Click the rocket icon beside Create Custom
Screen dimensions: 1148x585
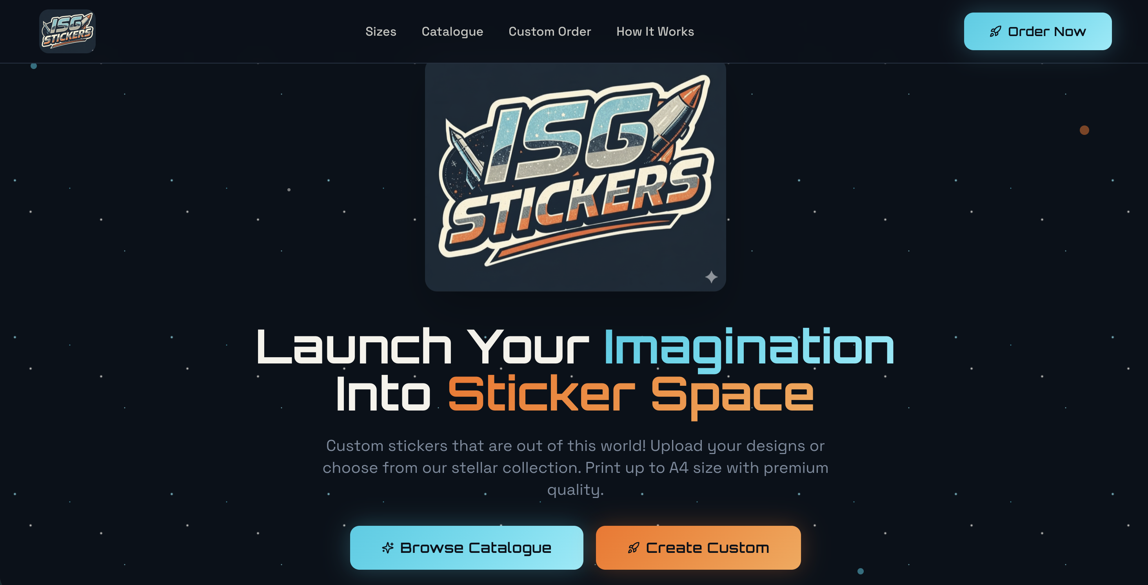point(633,548)
